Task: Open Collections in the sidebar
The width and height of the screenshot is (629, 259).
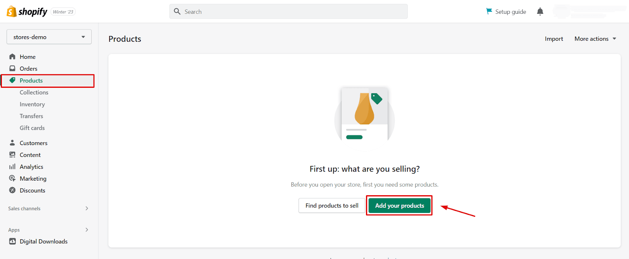Action: click(x=34, y=92)
